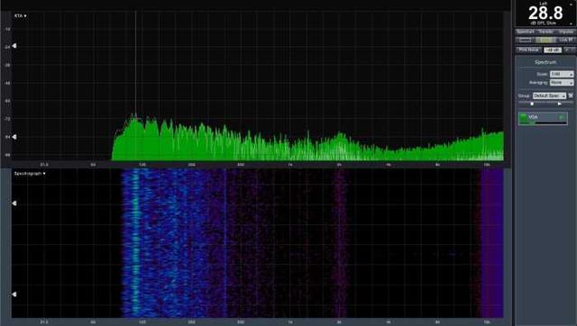This screenshot has height=326, width=577.
Task: Open the Averaging dropdown
Action: tap(562, 83)
